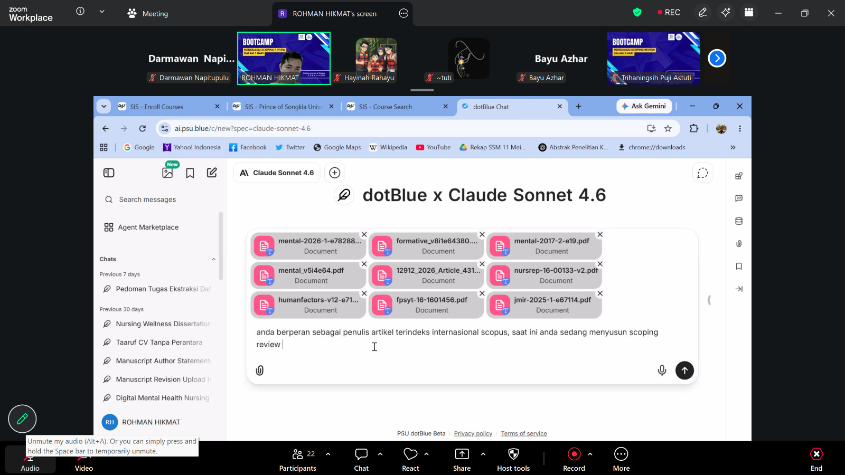Click the install app icon in address bar
This screenshot has height=475, width=845.
coord(652,128)
